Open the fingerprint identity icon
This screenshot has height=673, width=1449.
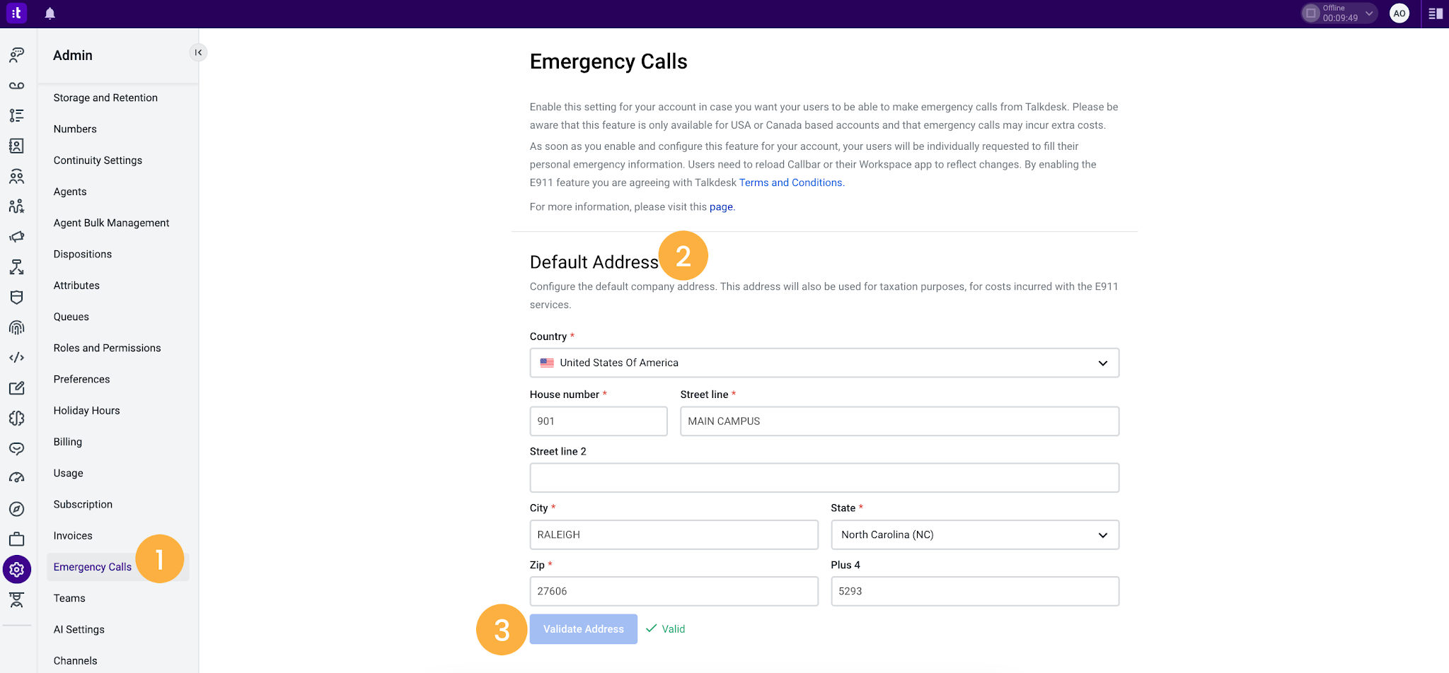point(17,327)
